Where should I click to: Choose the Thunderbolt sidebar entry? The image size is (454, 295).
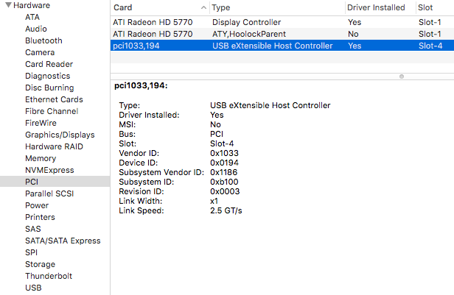[49, 276]
